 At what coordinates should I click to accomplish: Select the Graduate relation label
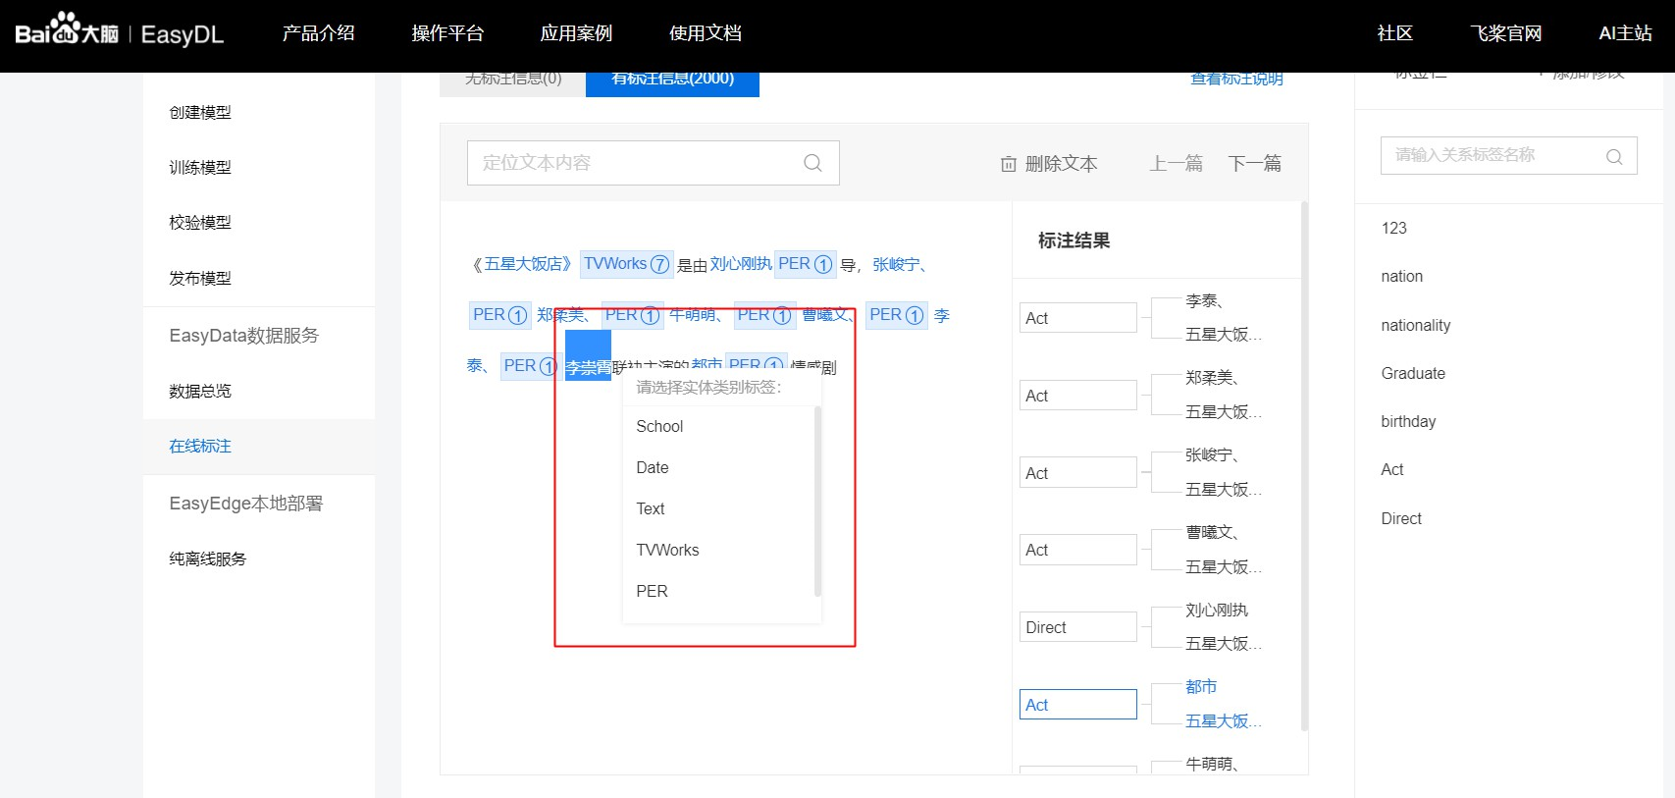click(x=1413, y=374)
